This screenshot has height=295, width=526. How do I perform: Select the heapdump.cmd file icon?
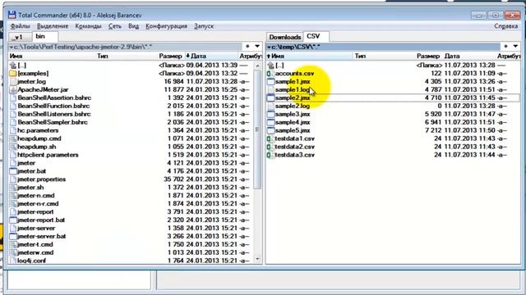click(13, 138)
